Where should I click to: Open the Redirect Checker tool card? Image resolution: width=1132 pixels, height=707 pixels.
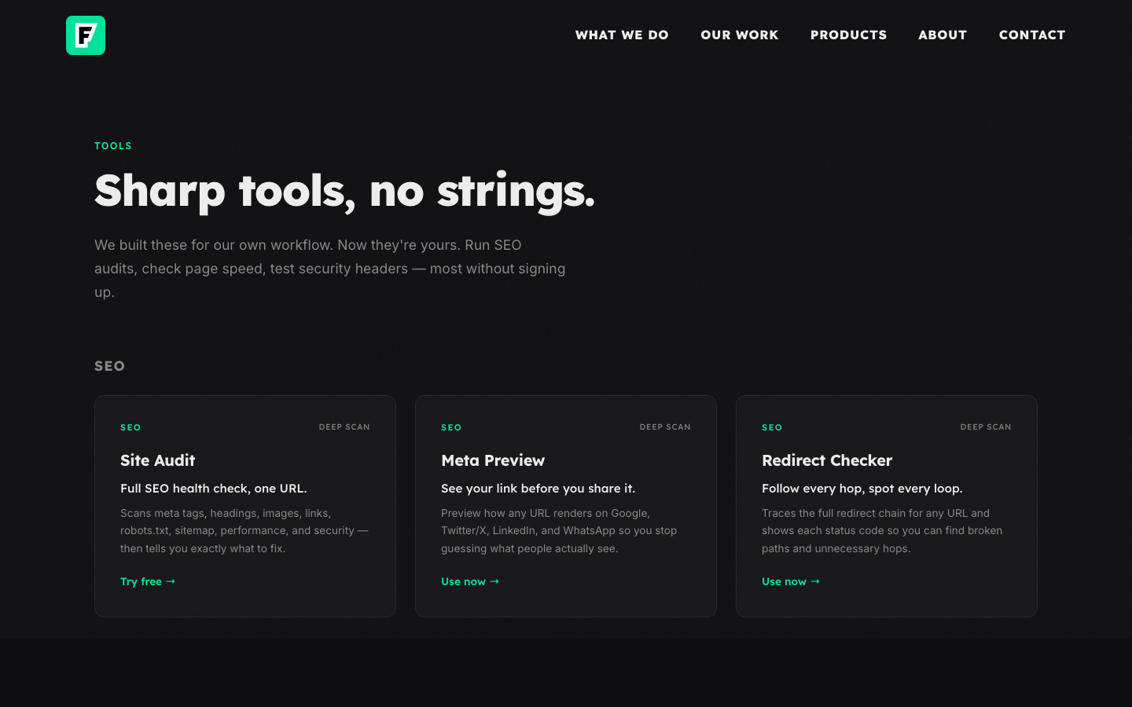click(x=886, y=506)
